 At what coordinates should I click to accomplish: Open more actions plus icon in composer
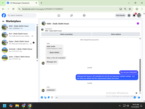[x=42, y=97]
